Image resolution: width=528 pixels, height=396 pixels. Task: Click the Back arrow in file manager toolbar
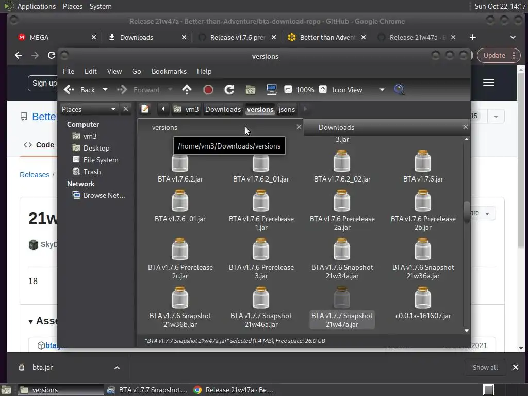69,90
